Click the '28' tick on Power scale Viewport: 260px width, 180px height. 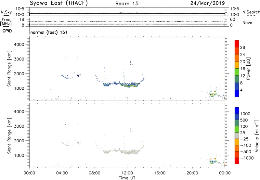(x=242, y=47)
